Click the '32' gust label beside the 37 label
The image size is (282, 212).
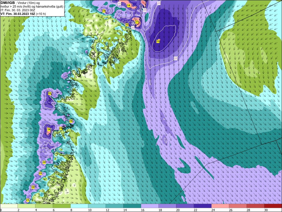(x=127, y=24)
